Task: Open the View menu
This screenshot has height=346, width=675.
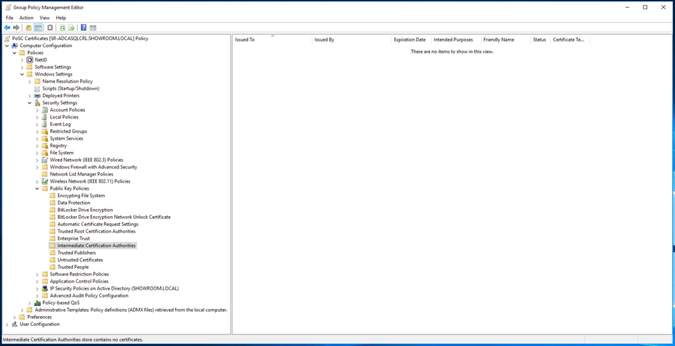Action: click(x=45, y=18)
